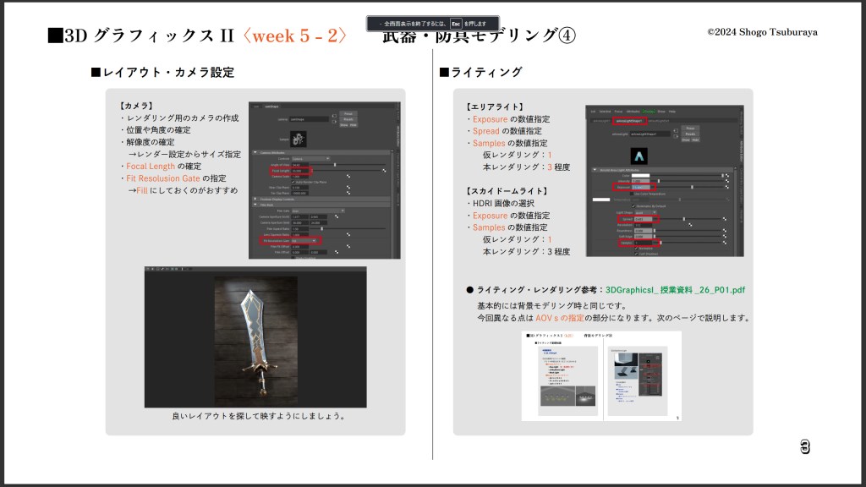Click the rendered sword image
Screen dimensions: 866x487
[x=255, y=339]
